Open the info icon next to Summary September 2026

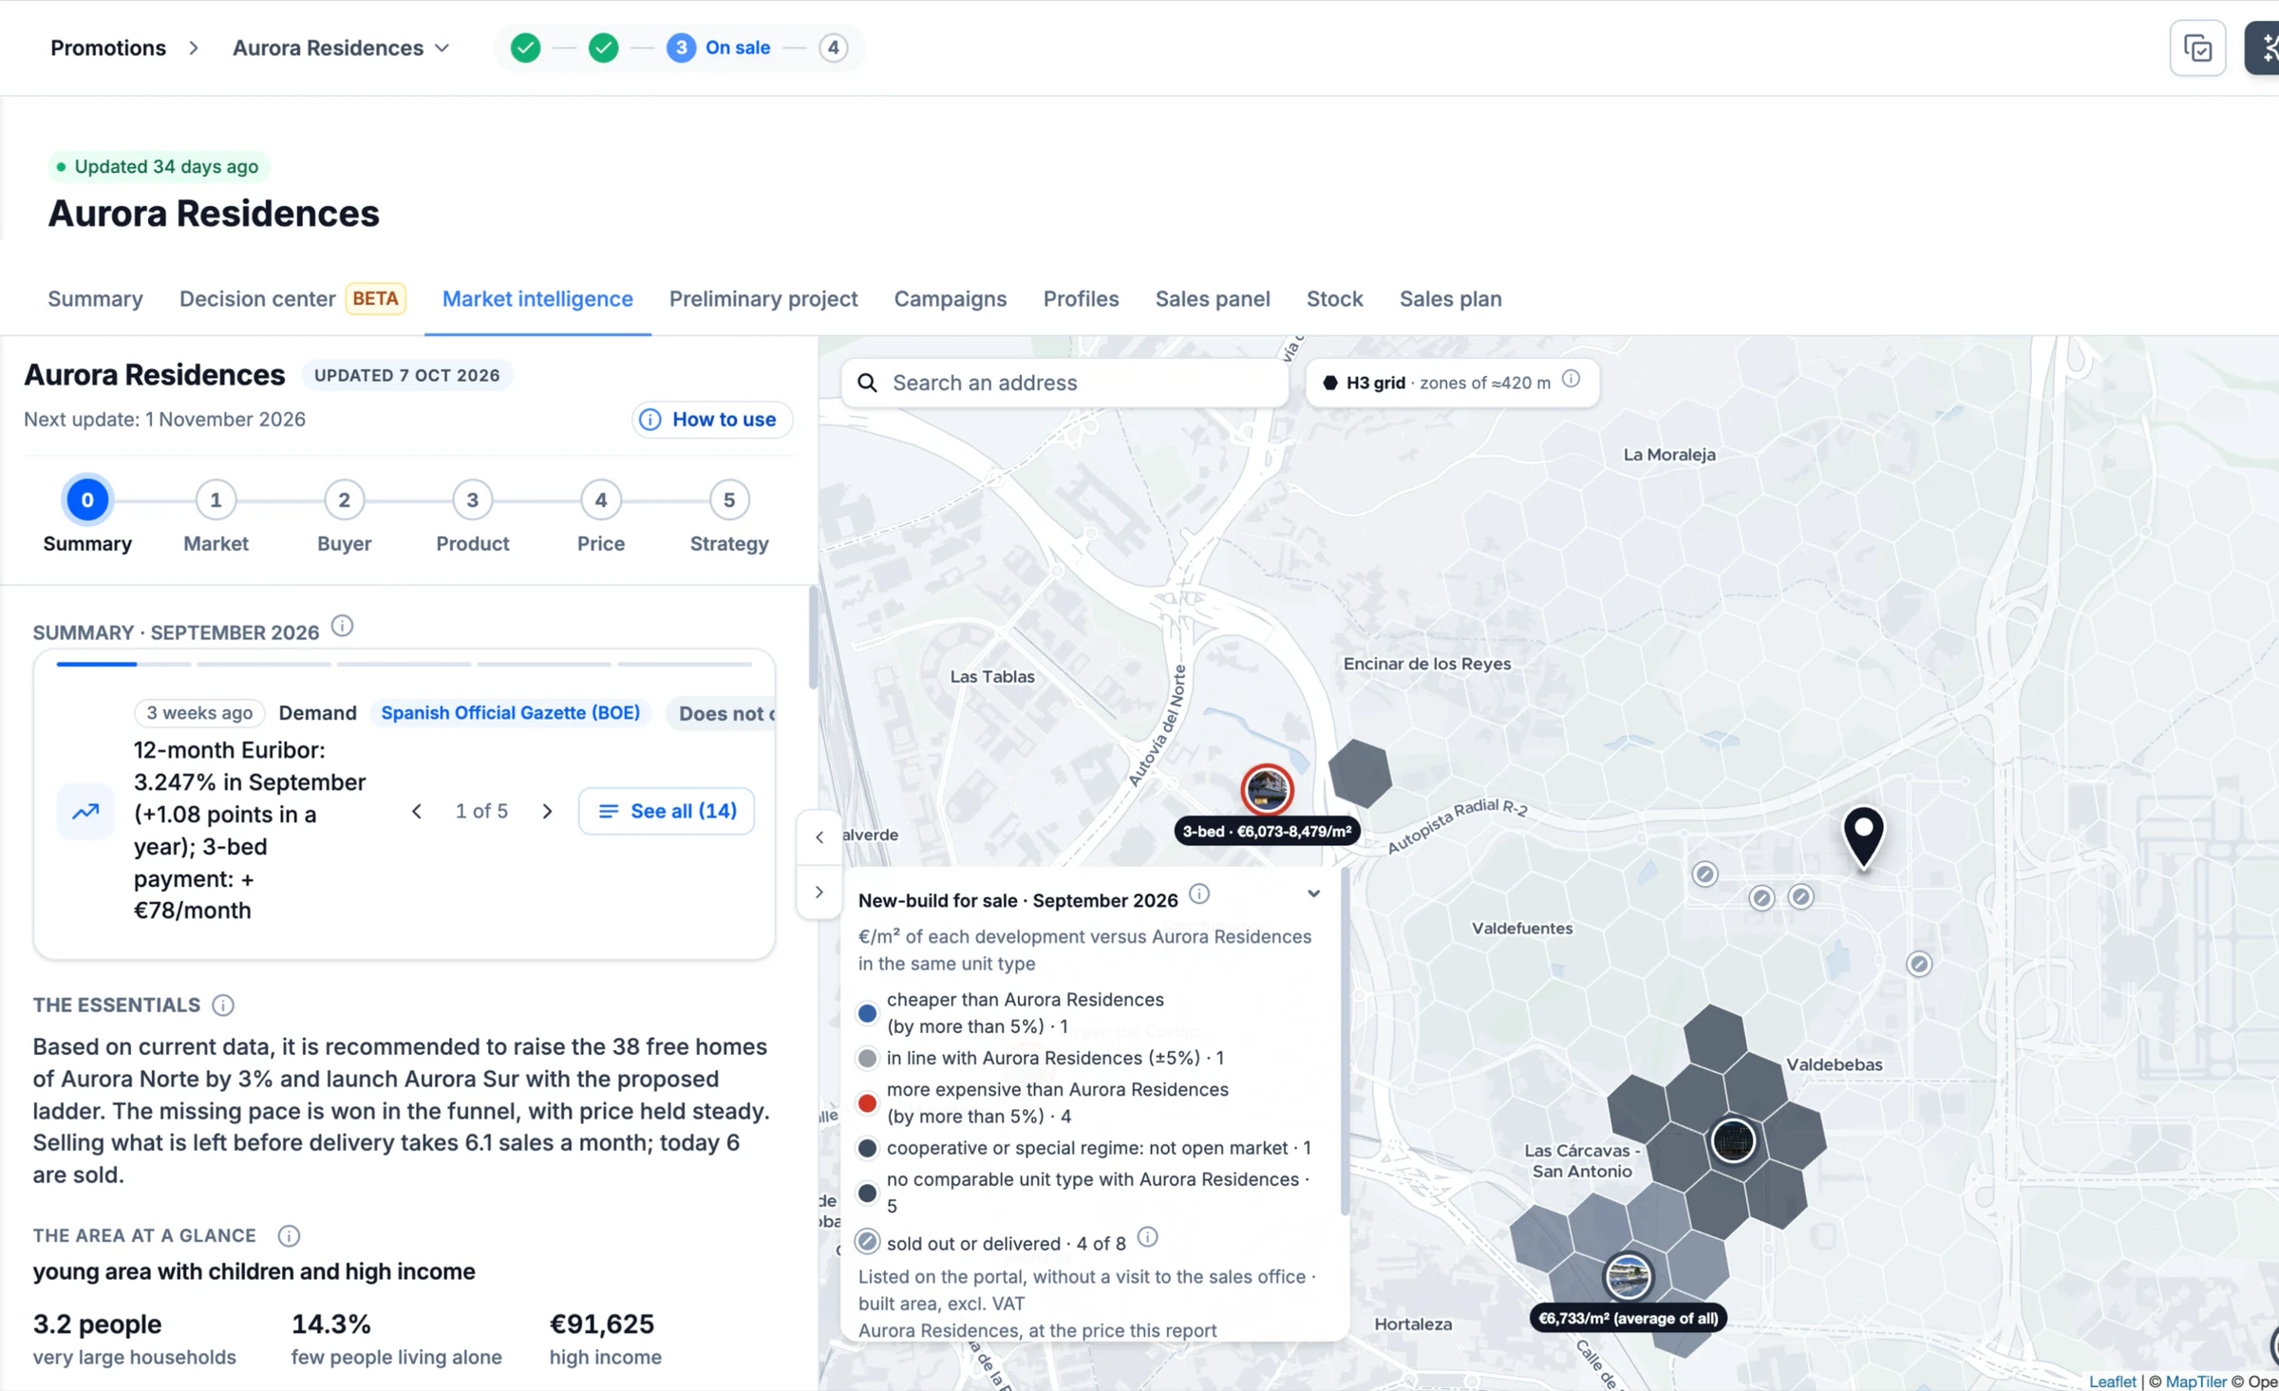point(342,627)
